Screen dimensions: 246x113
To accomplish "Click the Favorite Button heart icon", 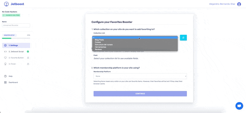I will coord(5,58).
